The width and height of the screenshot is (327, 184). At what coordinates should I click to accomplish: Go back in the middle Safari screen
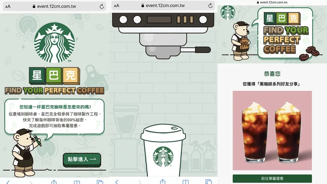coord(117,182)
